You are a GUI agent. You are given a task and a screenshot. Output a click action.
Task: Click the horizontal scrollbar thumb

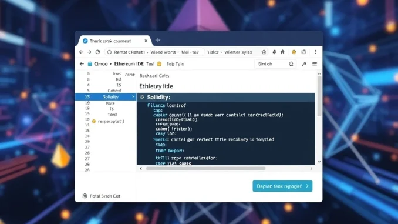206,168
